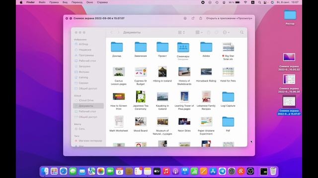Screen dimensions: 318x178
Task: Click the screen recording status icon
Action: pyautogui.click(x=203, y=2)
